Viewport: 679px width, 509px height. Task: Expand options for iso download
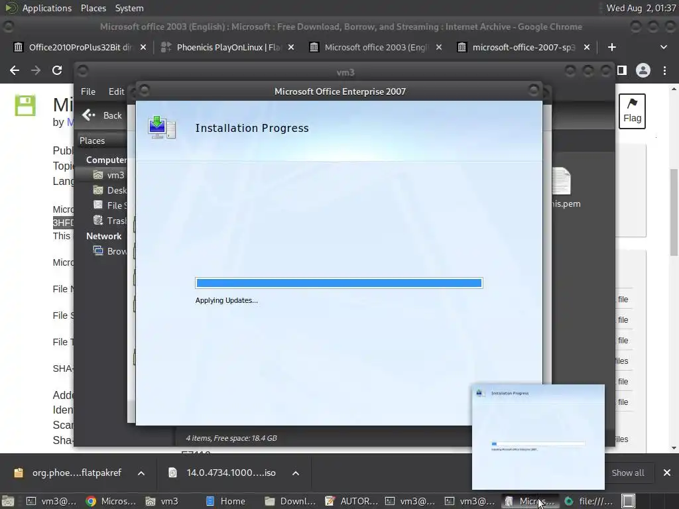(296, 473)
